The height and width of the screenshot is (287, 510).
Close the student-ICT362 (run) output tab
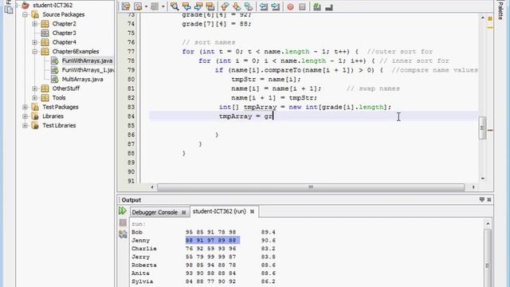click(252, 211)
